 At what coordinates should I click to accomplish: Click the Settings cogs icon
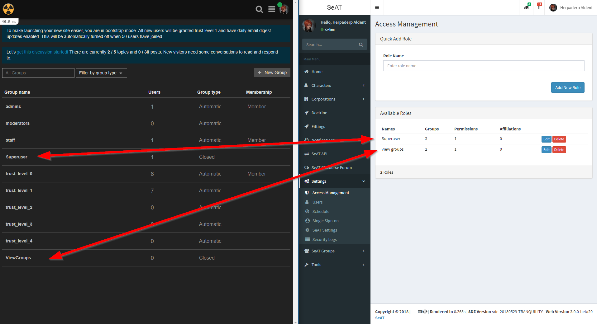pos(307,181)
